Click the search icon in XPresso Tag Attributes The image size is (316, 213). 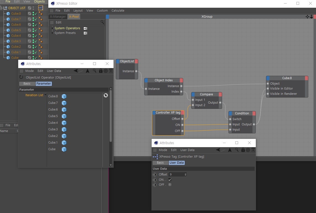tap(237, 150)
